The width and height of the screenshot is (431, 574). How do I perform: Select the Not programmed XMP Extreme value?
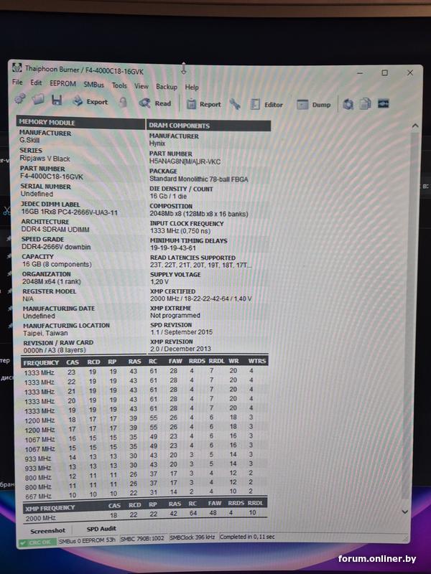pyautogui.click(x=175, y=315)
